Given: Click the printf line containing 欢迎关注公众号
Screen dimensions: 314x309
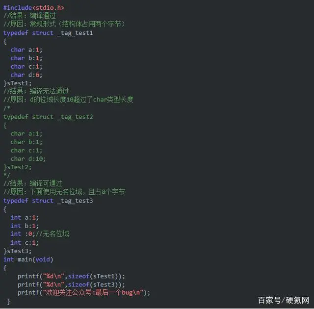Looking at the screenshot, I should pos(83,293).
